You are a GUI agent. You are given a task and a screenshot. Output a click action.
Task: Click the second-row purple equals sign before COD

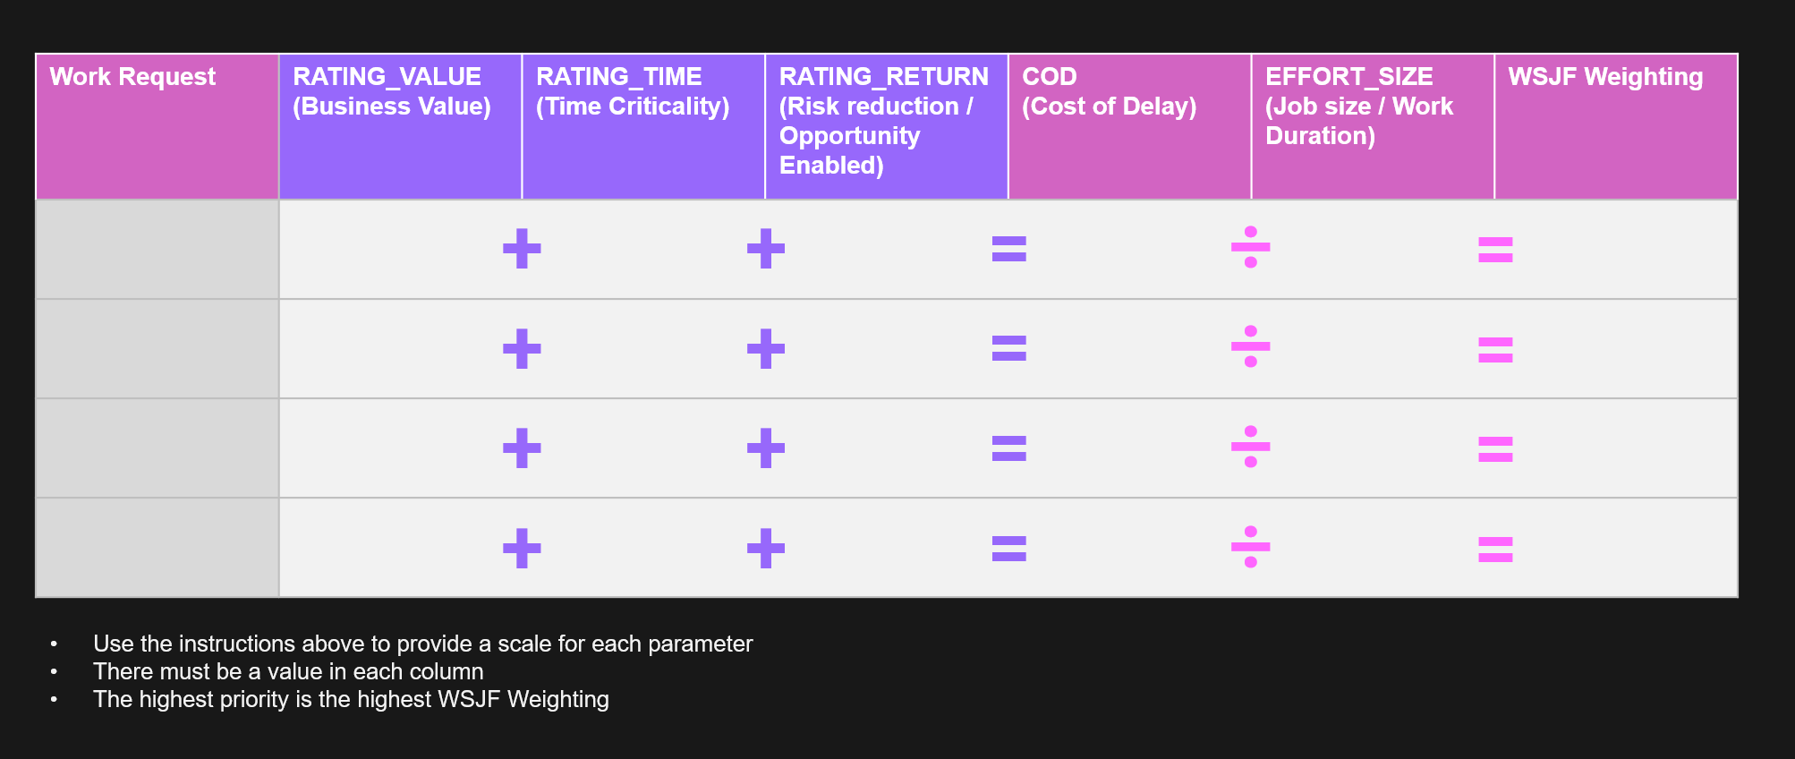pos(1008,348)
